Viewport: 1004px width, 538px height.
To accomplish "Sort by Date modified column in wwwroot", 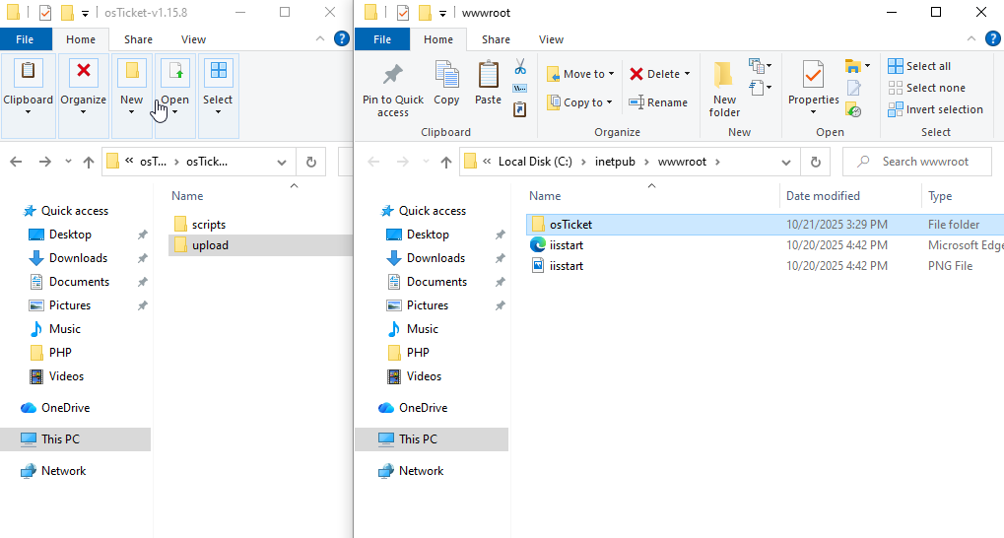I will (823, 196).
